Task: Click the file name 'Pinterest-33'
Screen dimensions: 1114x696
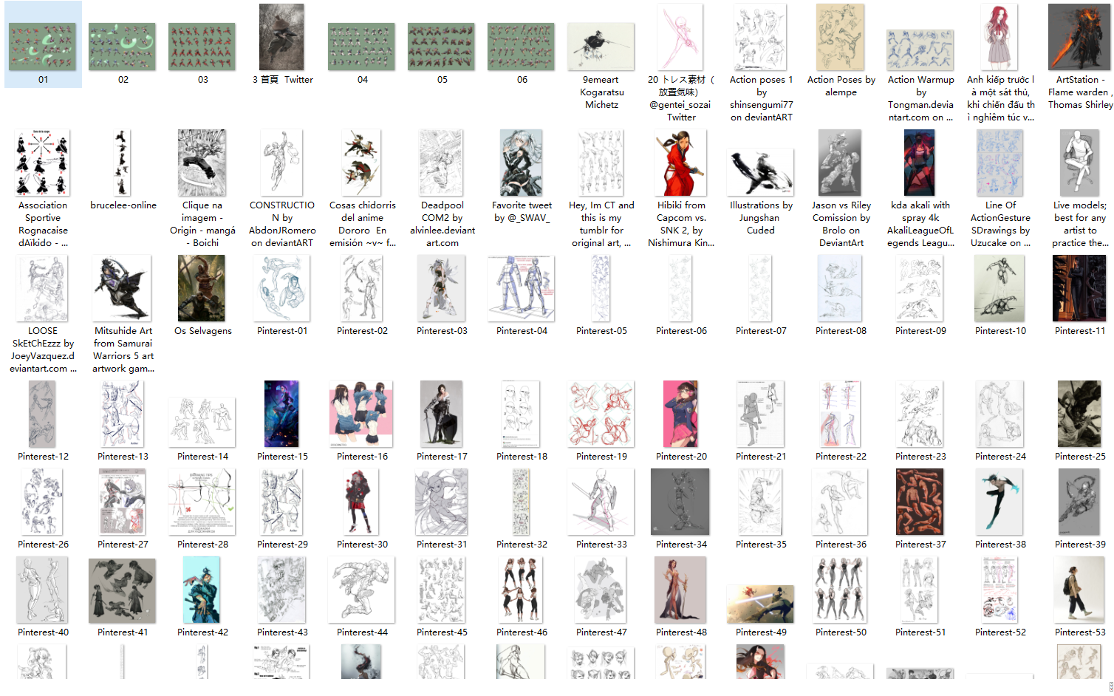Action: point(601,545)
